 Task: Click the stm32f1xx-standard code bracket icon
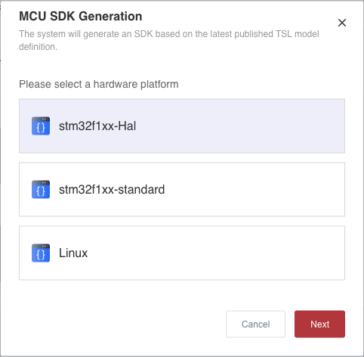(x=41, y=189)
